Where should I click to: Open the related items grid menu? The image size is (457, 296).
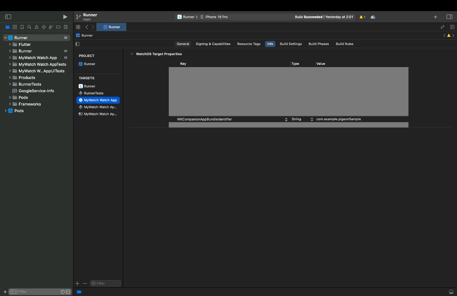[78, 27]
